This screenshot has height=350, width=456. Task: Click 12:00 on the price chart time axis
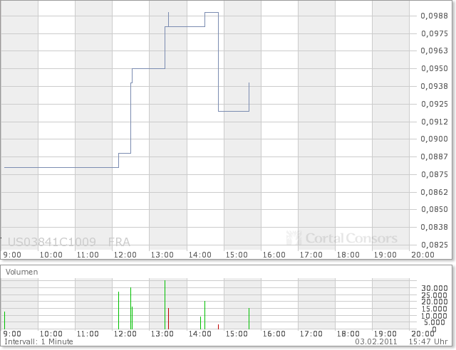click(125, 255)
